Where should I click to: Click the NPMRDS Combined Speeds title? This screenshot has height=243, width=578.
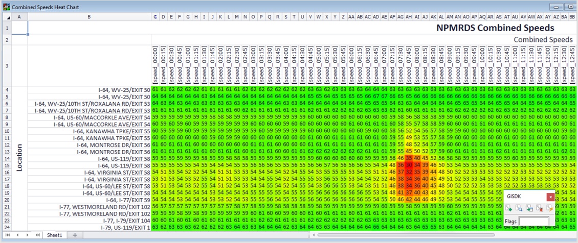[496, 28]
